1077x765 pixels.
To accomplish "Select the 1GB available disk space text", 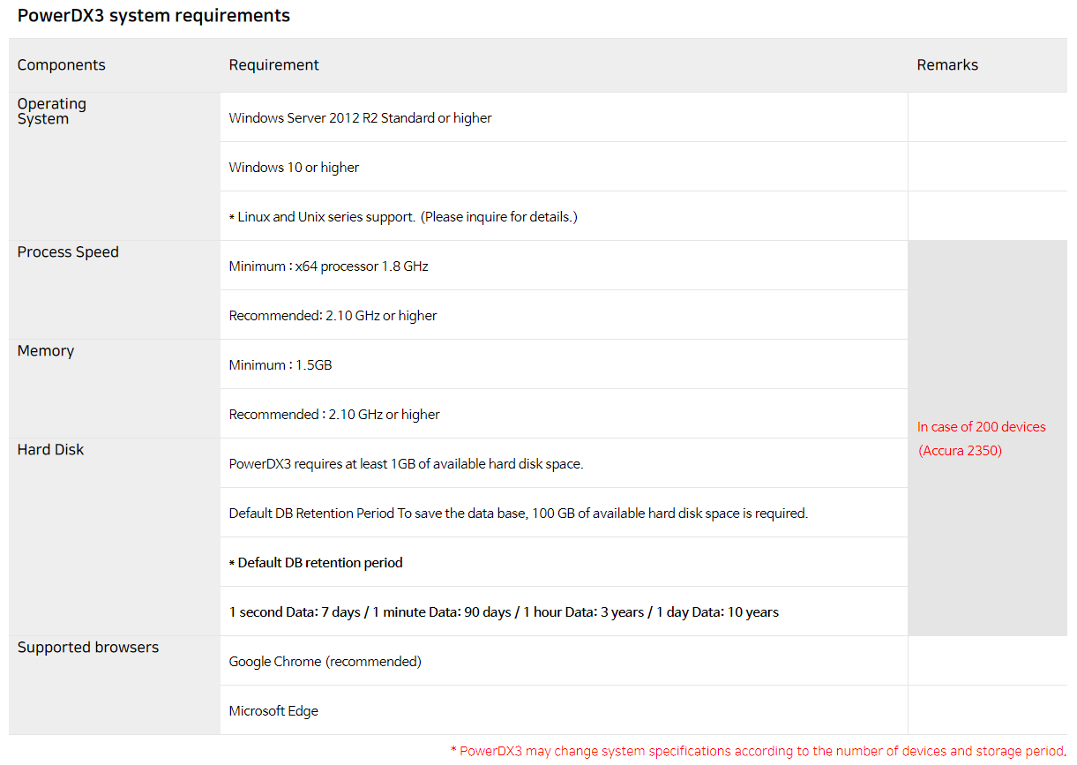I will coord(406,464).
